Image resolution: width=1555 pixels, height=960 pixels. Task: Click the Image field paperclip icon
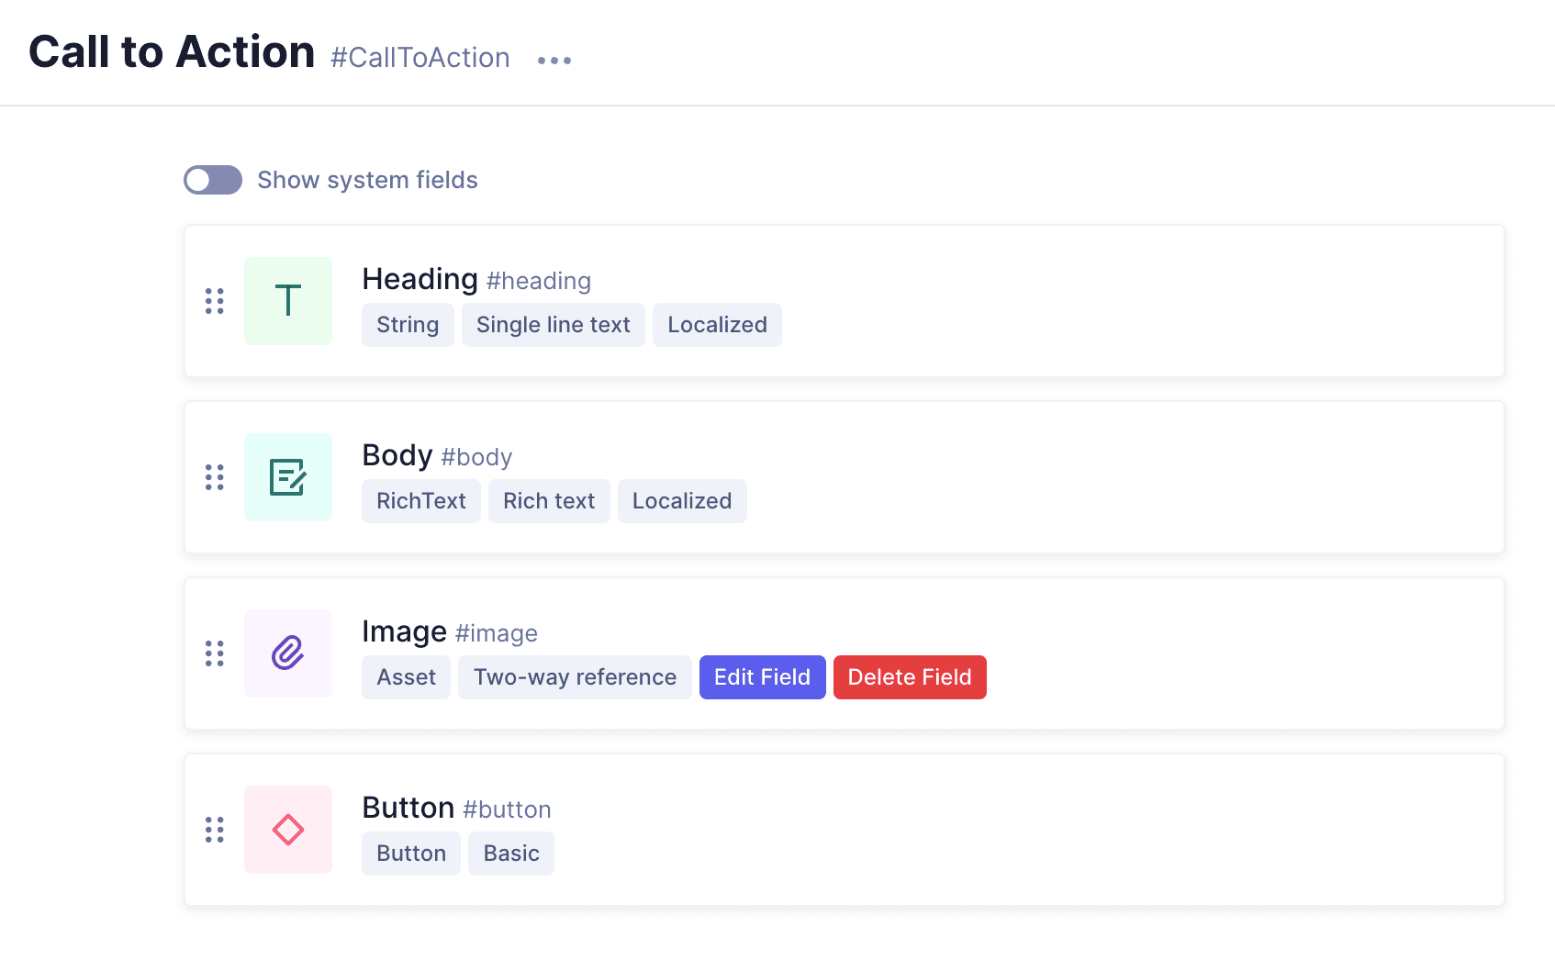pos(287,653)
